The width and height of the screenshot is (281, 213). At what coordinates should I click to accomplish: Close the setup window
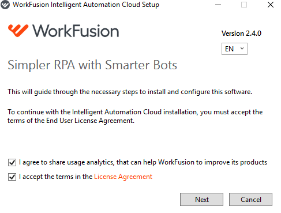[271, 5]
